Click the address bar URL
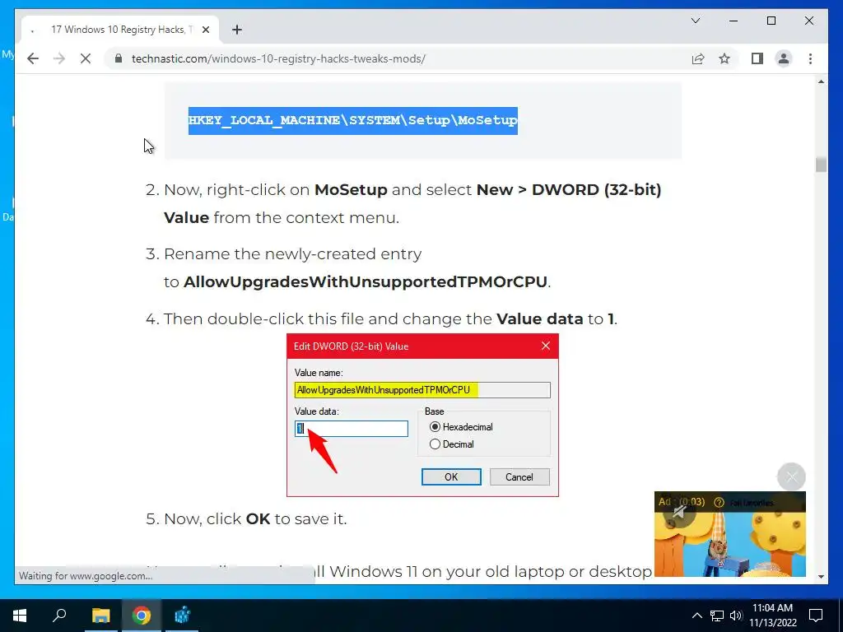Viewport: 843px width, 632px height. [x=278, y=58]
